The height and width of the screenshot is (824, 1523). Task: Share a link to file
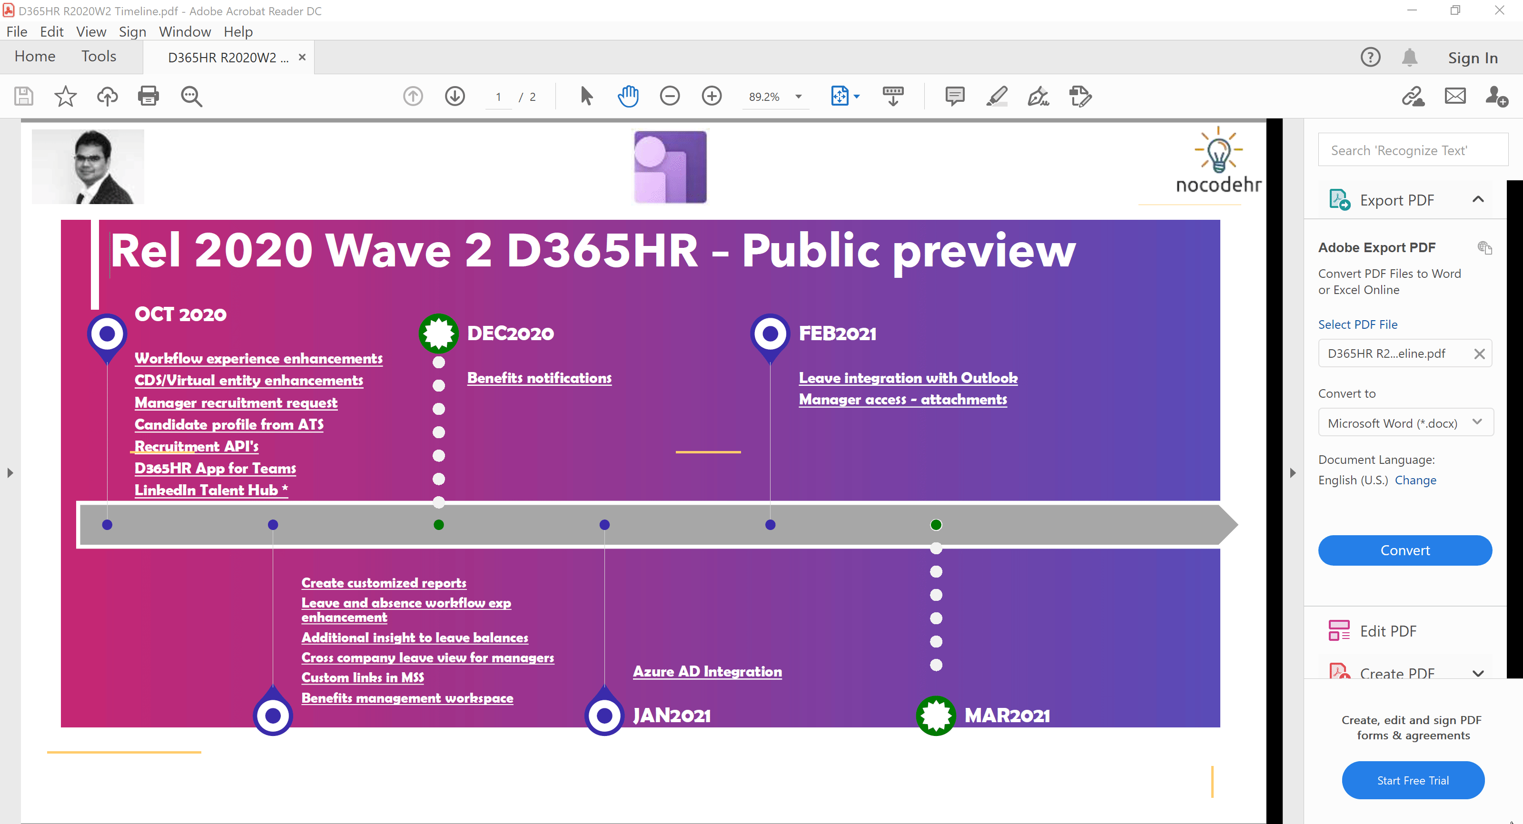tap(1413, 96)
